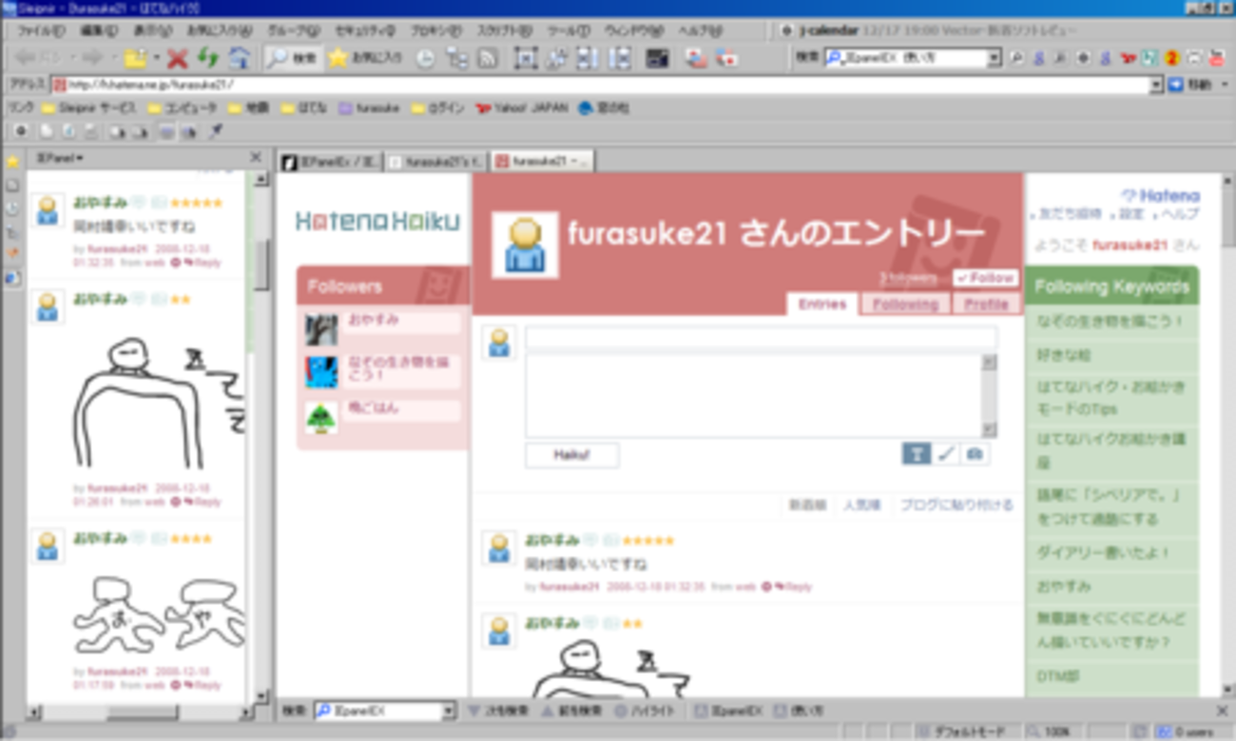Click the Forward arrow in the toolbar
1236x741 pixels.
click(91, 59)
